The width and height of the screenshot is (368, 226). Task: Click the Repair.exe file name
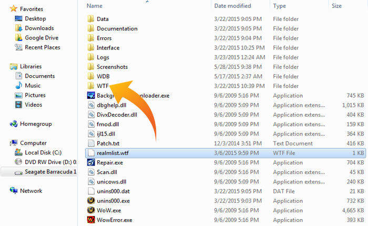click(x=110, y=162)
